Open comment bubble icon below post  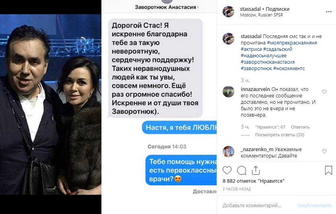point(242,170)
